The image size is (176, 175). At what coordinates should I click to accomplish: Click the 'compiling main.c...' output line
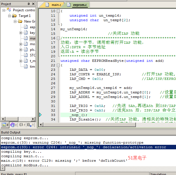pyautogui.click(x=22, y=156)
